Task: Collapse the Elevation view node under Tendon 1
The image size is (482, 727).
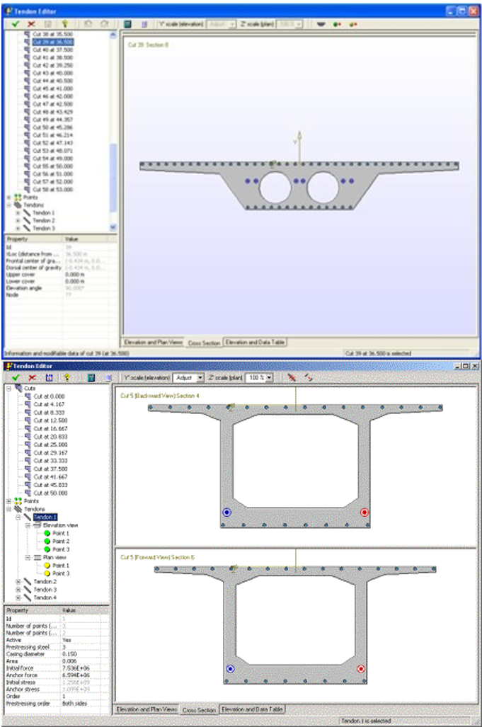Action: pyautogui.click(x=28, y=525)
